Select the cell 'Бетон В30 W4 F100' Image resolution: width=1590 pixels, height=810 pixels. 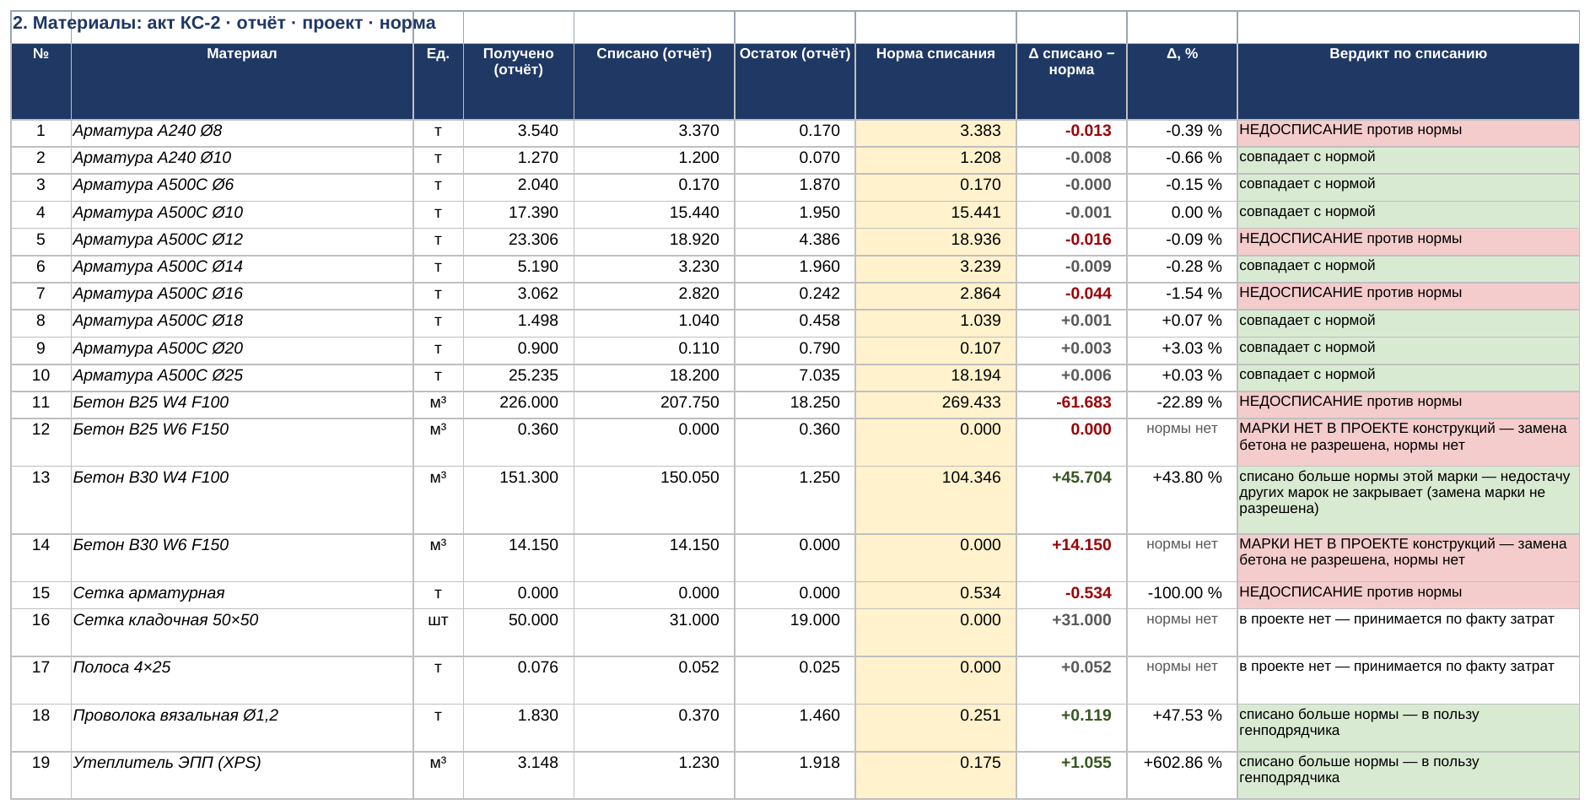click(242, 500)
